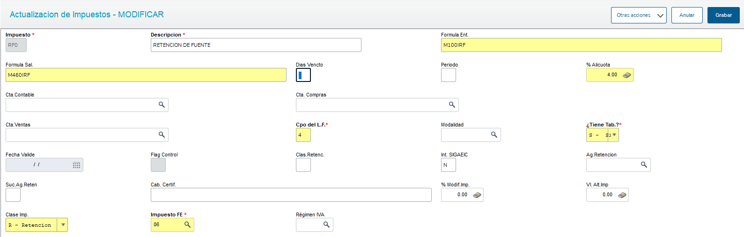The width and height of the screenshot is (744, 237).
Task: Open the Impuesto FE lookup magnifier
Action: 187,225
